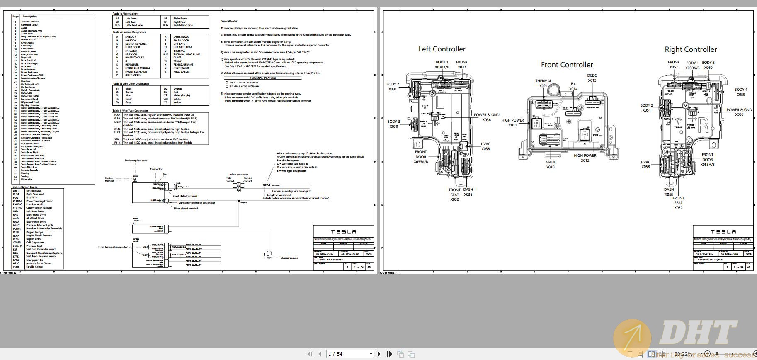Go to the first page
757x360 pixels.
pos(310,354)
